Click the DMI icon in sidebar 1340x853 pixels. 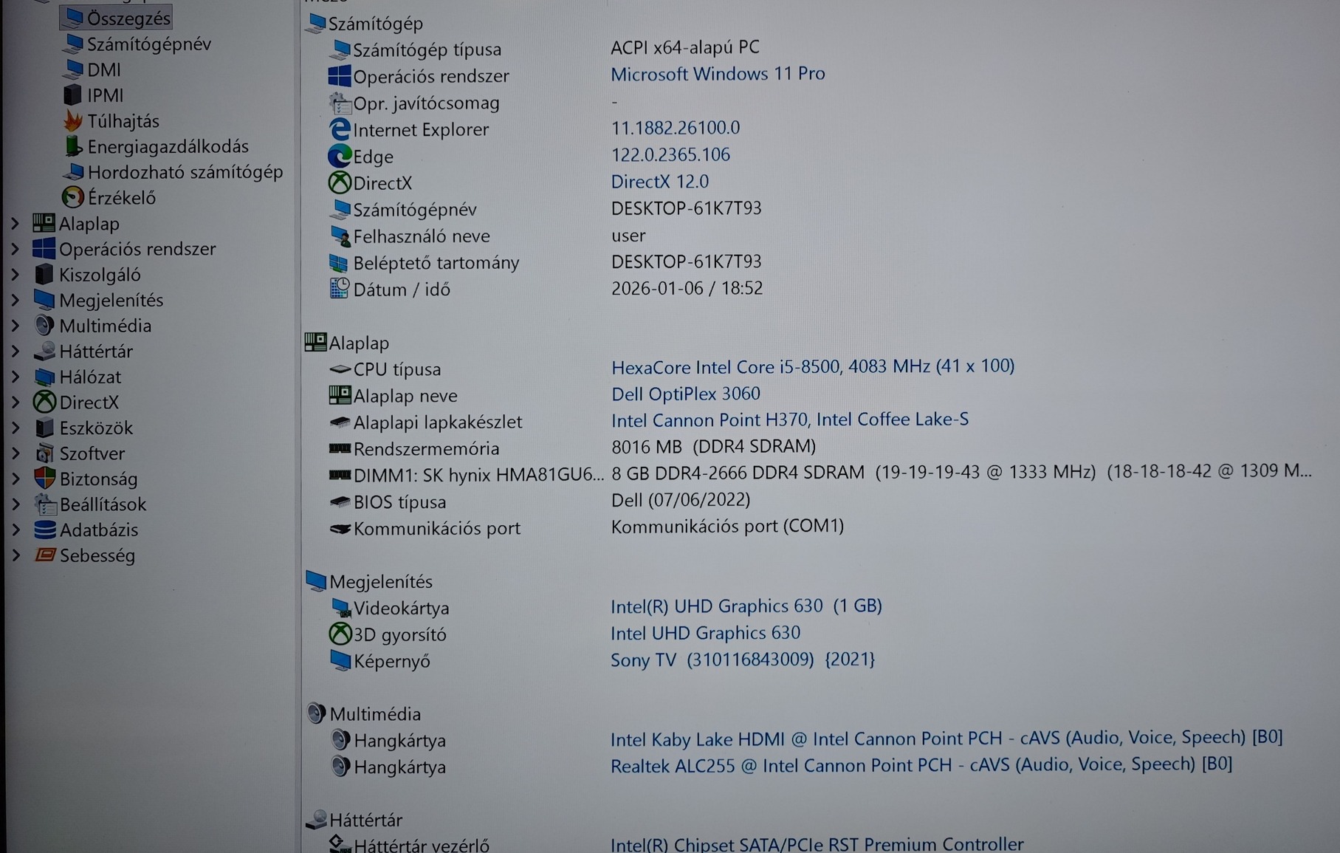pyautogui.click(x=74, y=69)
